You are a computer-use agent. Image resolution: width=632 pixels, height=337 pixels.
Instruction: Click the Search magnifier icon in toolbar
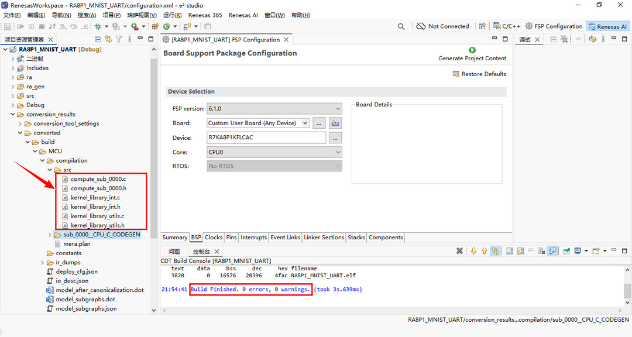coord(401,26)
